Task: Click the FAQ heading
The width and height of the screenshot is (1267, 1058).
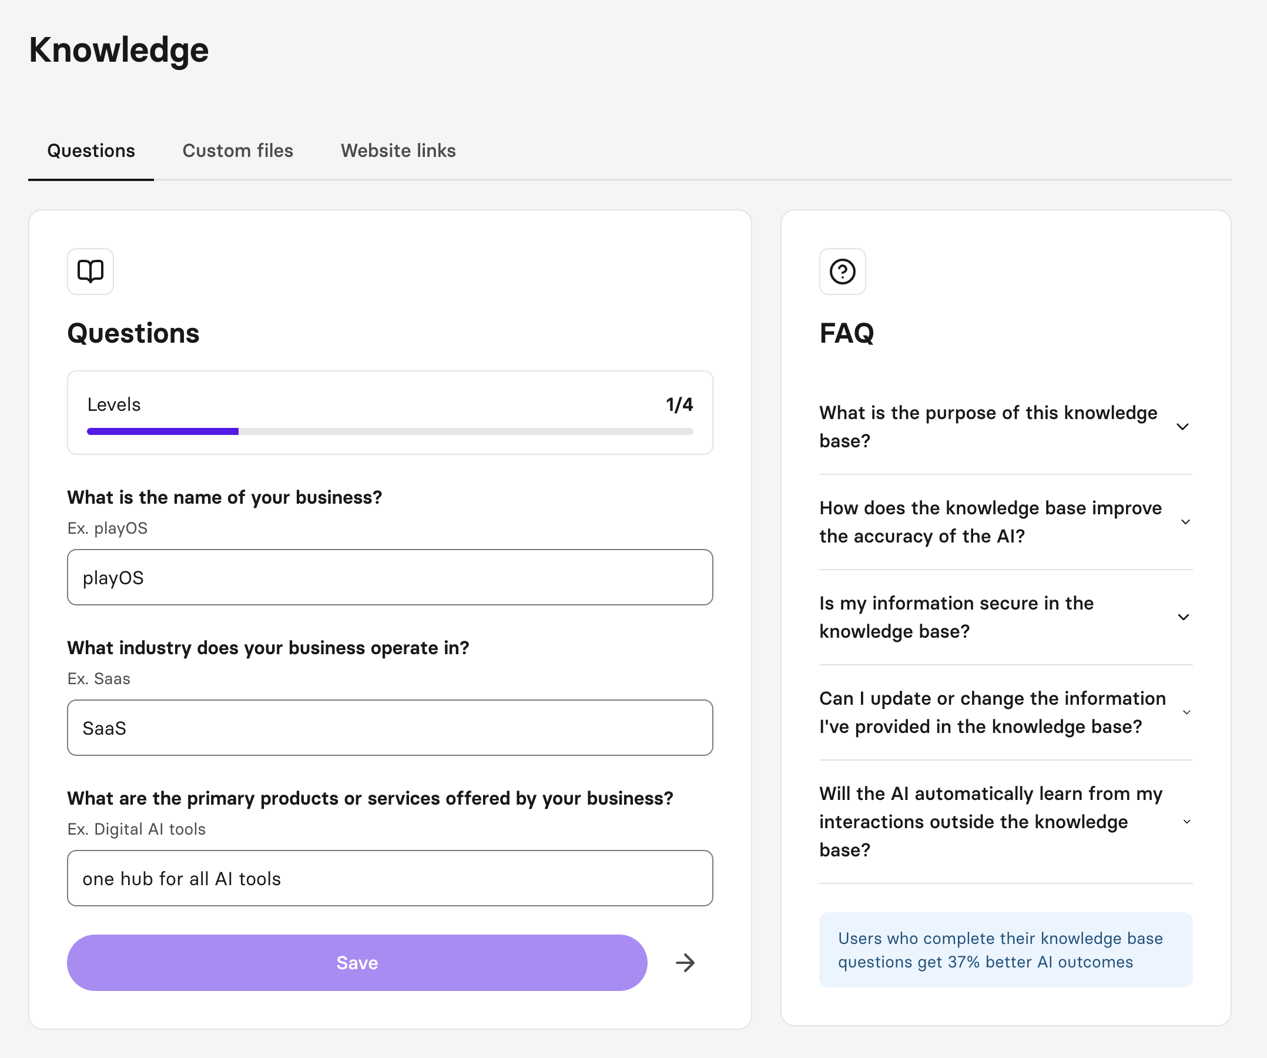Action: point(846,333)
